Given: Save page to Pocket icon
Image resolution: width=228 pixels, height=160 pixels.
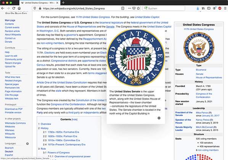Looking at the screenshot, I should (x=134, y=8).
